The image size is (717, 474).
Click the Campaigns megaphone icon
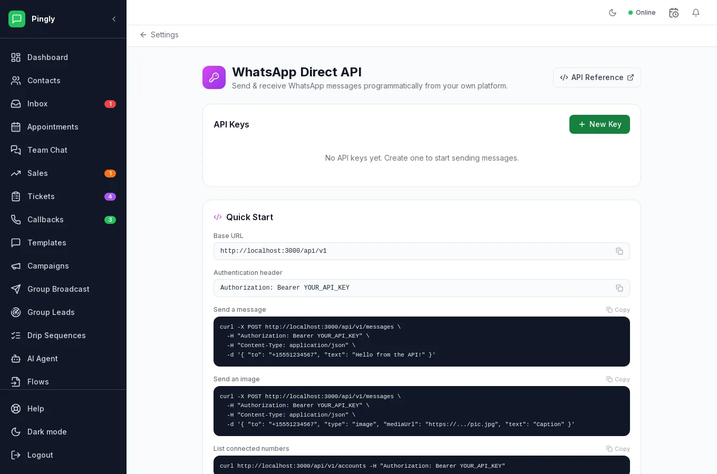(16, 266)
